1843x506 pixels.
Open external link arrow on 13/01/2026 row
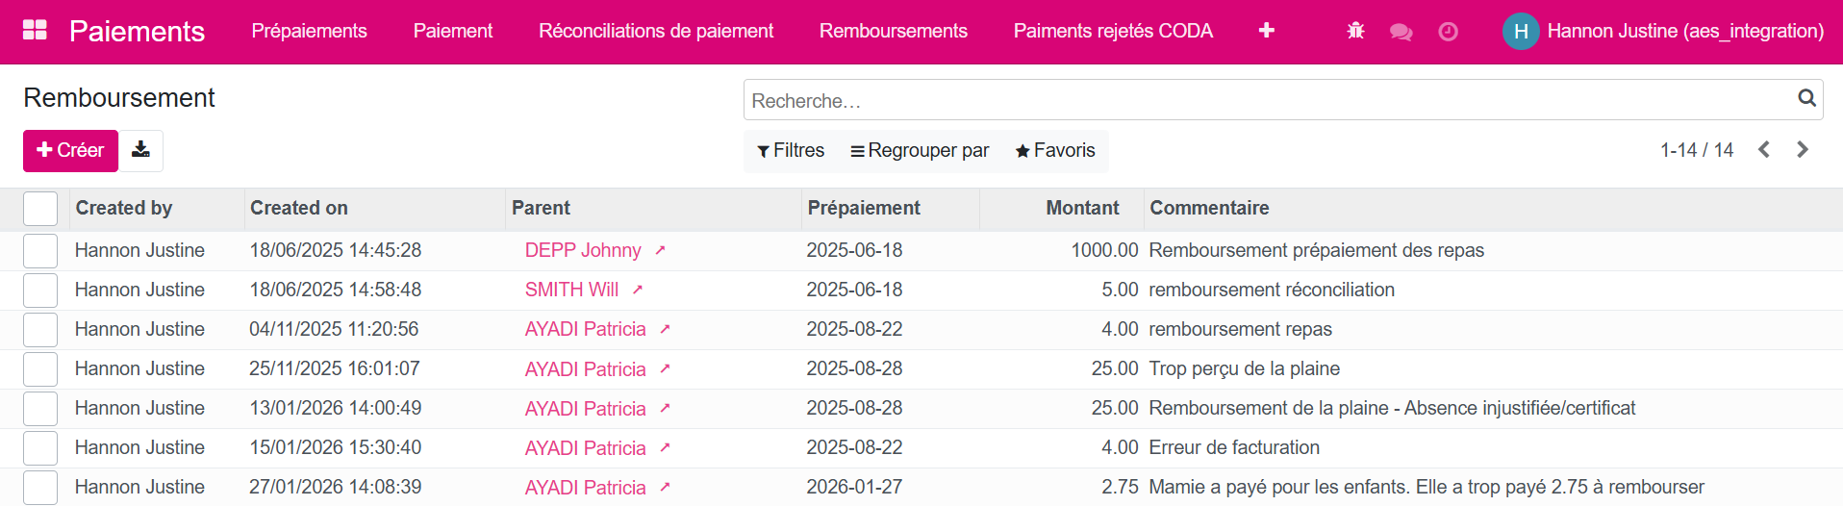coord(665,409)
